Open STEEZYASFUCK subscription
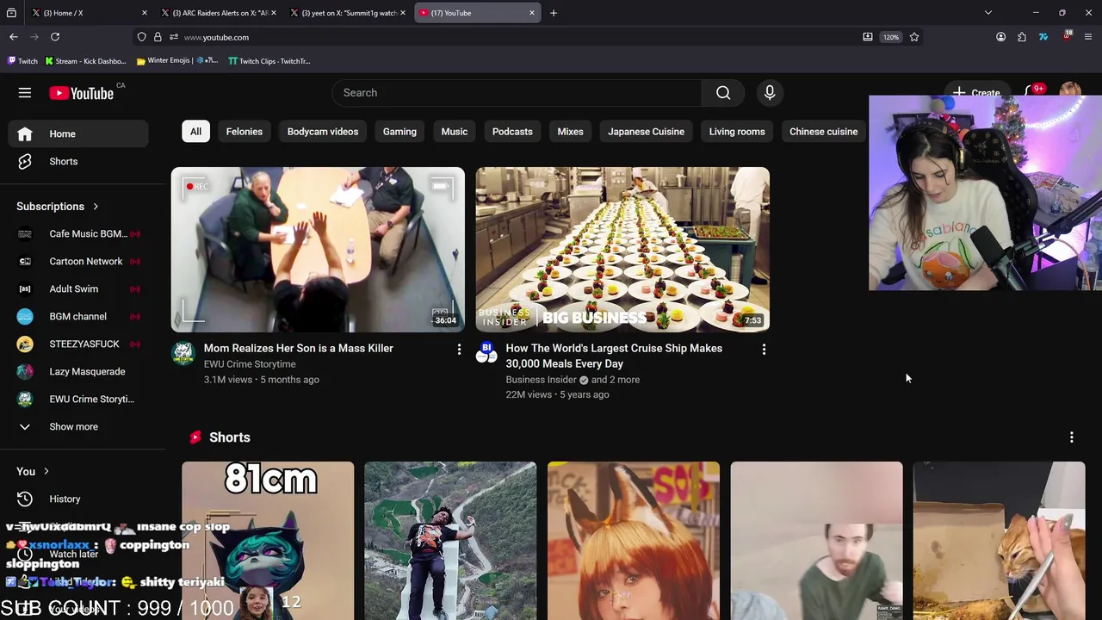 pyautogui.click(x=78, y=344)
